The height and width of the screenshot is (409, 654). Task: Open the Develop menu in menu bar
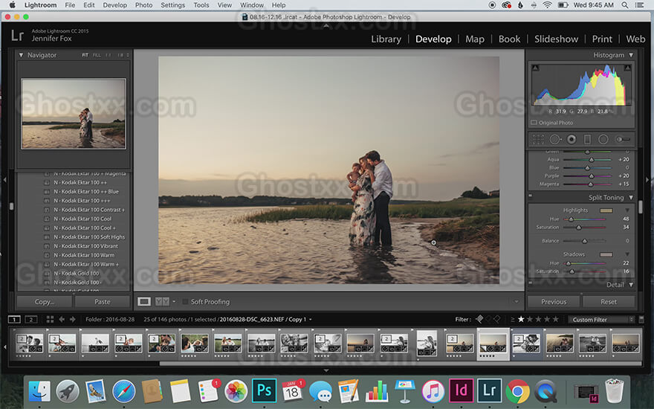click(114, 5)
